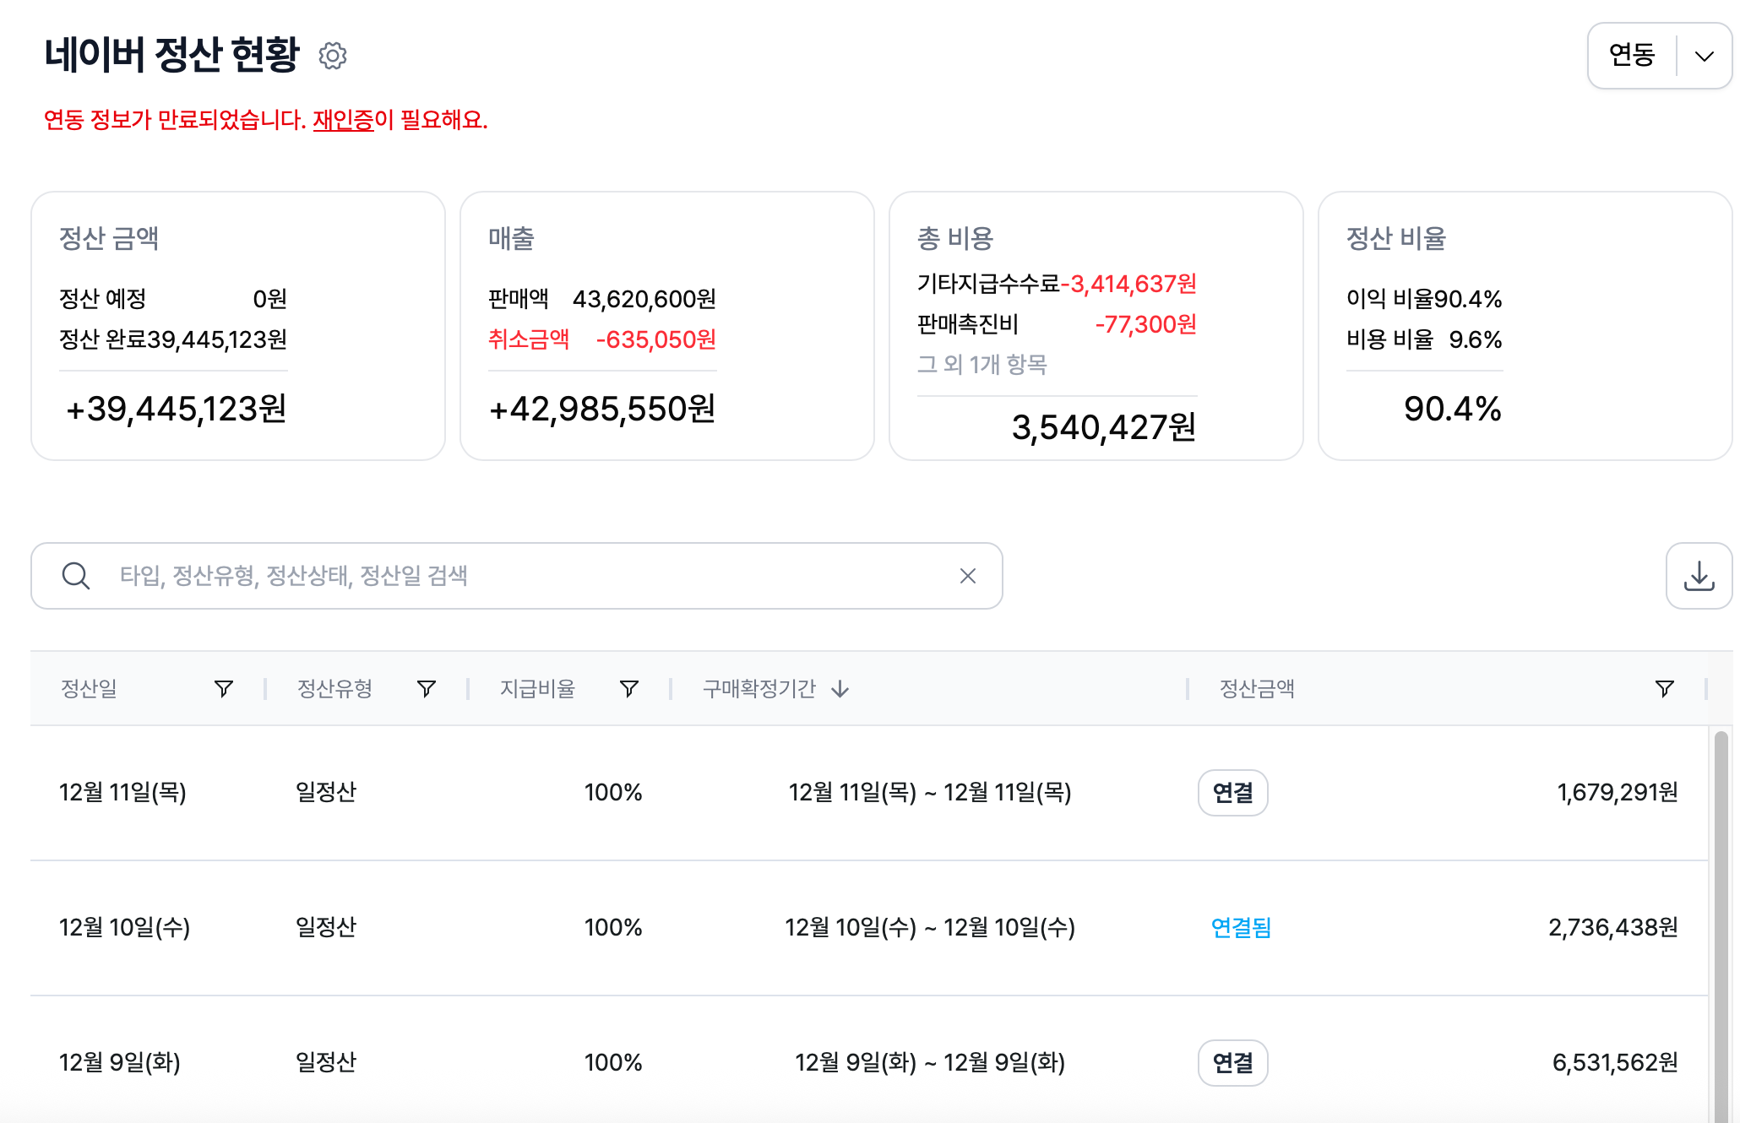Open filter for 정산일 column
This screenshot has height=1123, width=1740.
coord(224,689)
